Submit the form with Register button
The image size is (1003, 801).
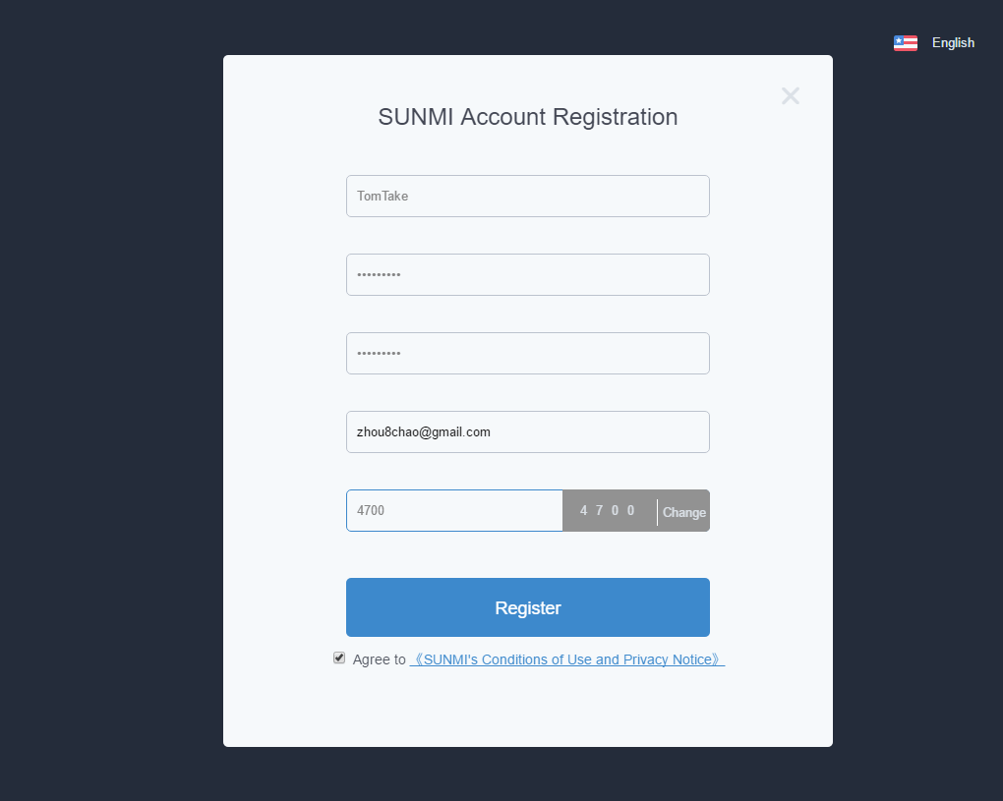(x=528, y=607)
